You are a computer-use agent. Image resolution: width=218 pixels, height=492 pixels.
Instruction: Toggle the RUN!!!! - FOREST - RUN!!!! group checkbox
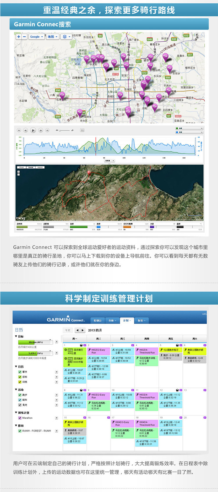click(20, 431)
